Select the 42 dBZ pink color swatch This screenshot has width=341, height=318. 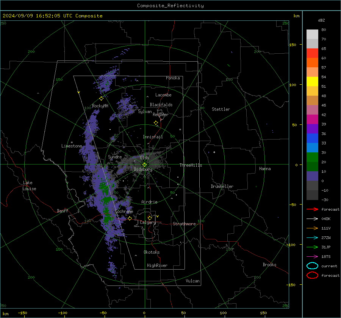point(312,110)
